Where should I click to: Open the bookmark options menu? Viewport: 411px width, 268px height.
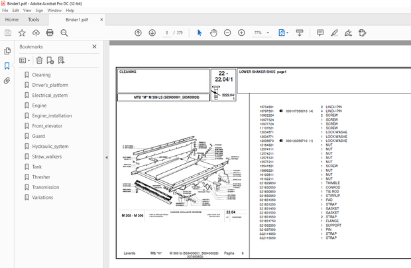25,60
